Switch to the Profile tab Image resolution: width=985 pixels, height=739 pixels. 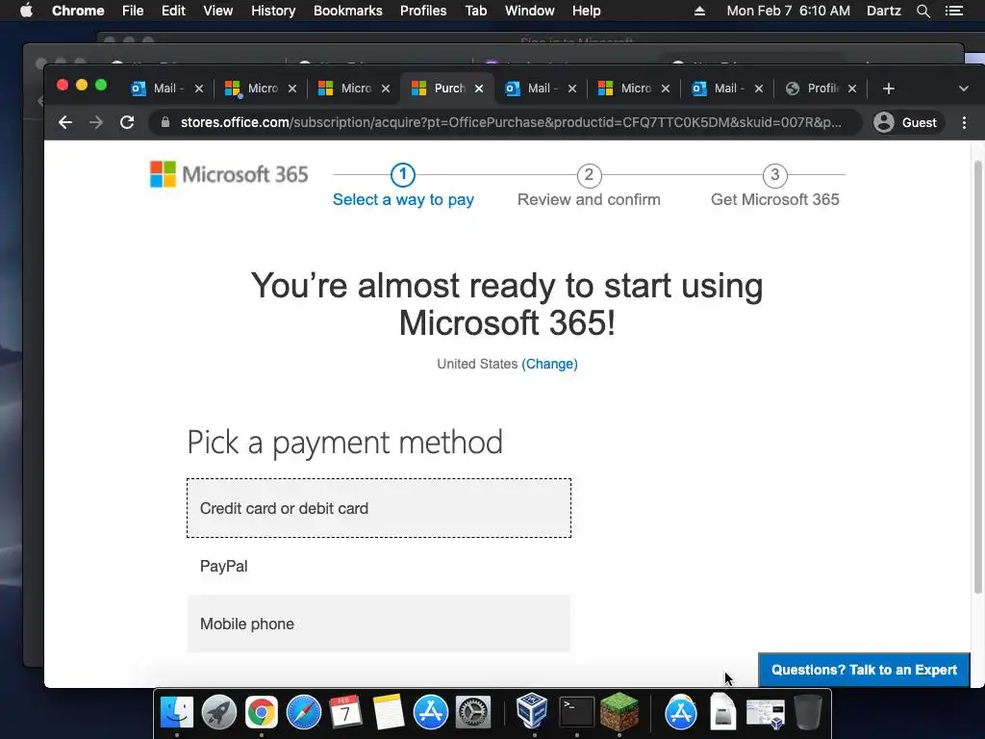(x=820, y=89)
